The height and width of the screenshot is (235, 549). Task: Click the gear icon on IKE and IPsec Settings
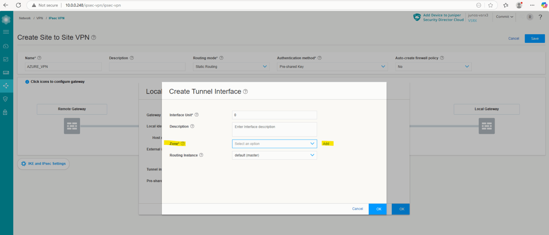point(24,164)
